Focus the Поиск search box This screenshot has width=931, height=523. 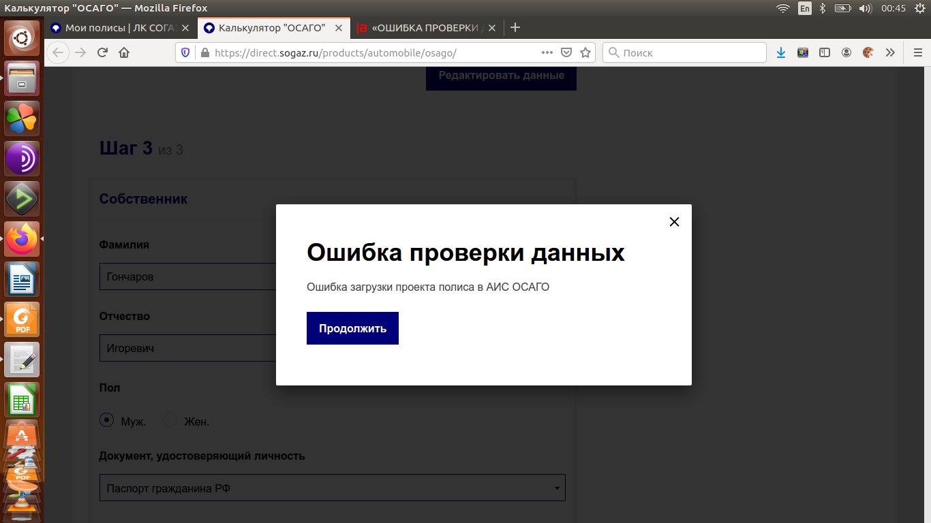(x=685, y=52)
